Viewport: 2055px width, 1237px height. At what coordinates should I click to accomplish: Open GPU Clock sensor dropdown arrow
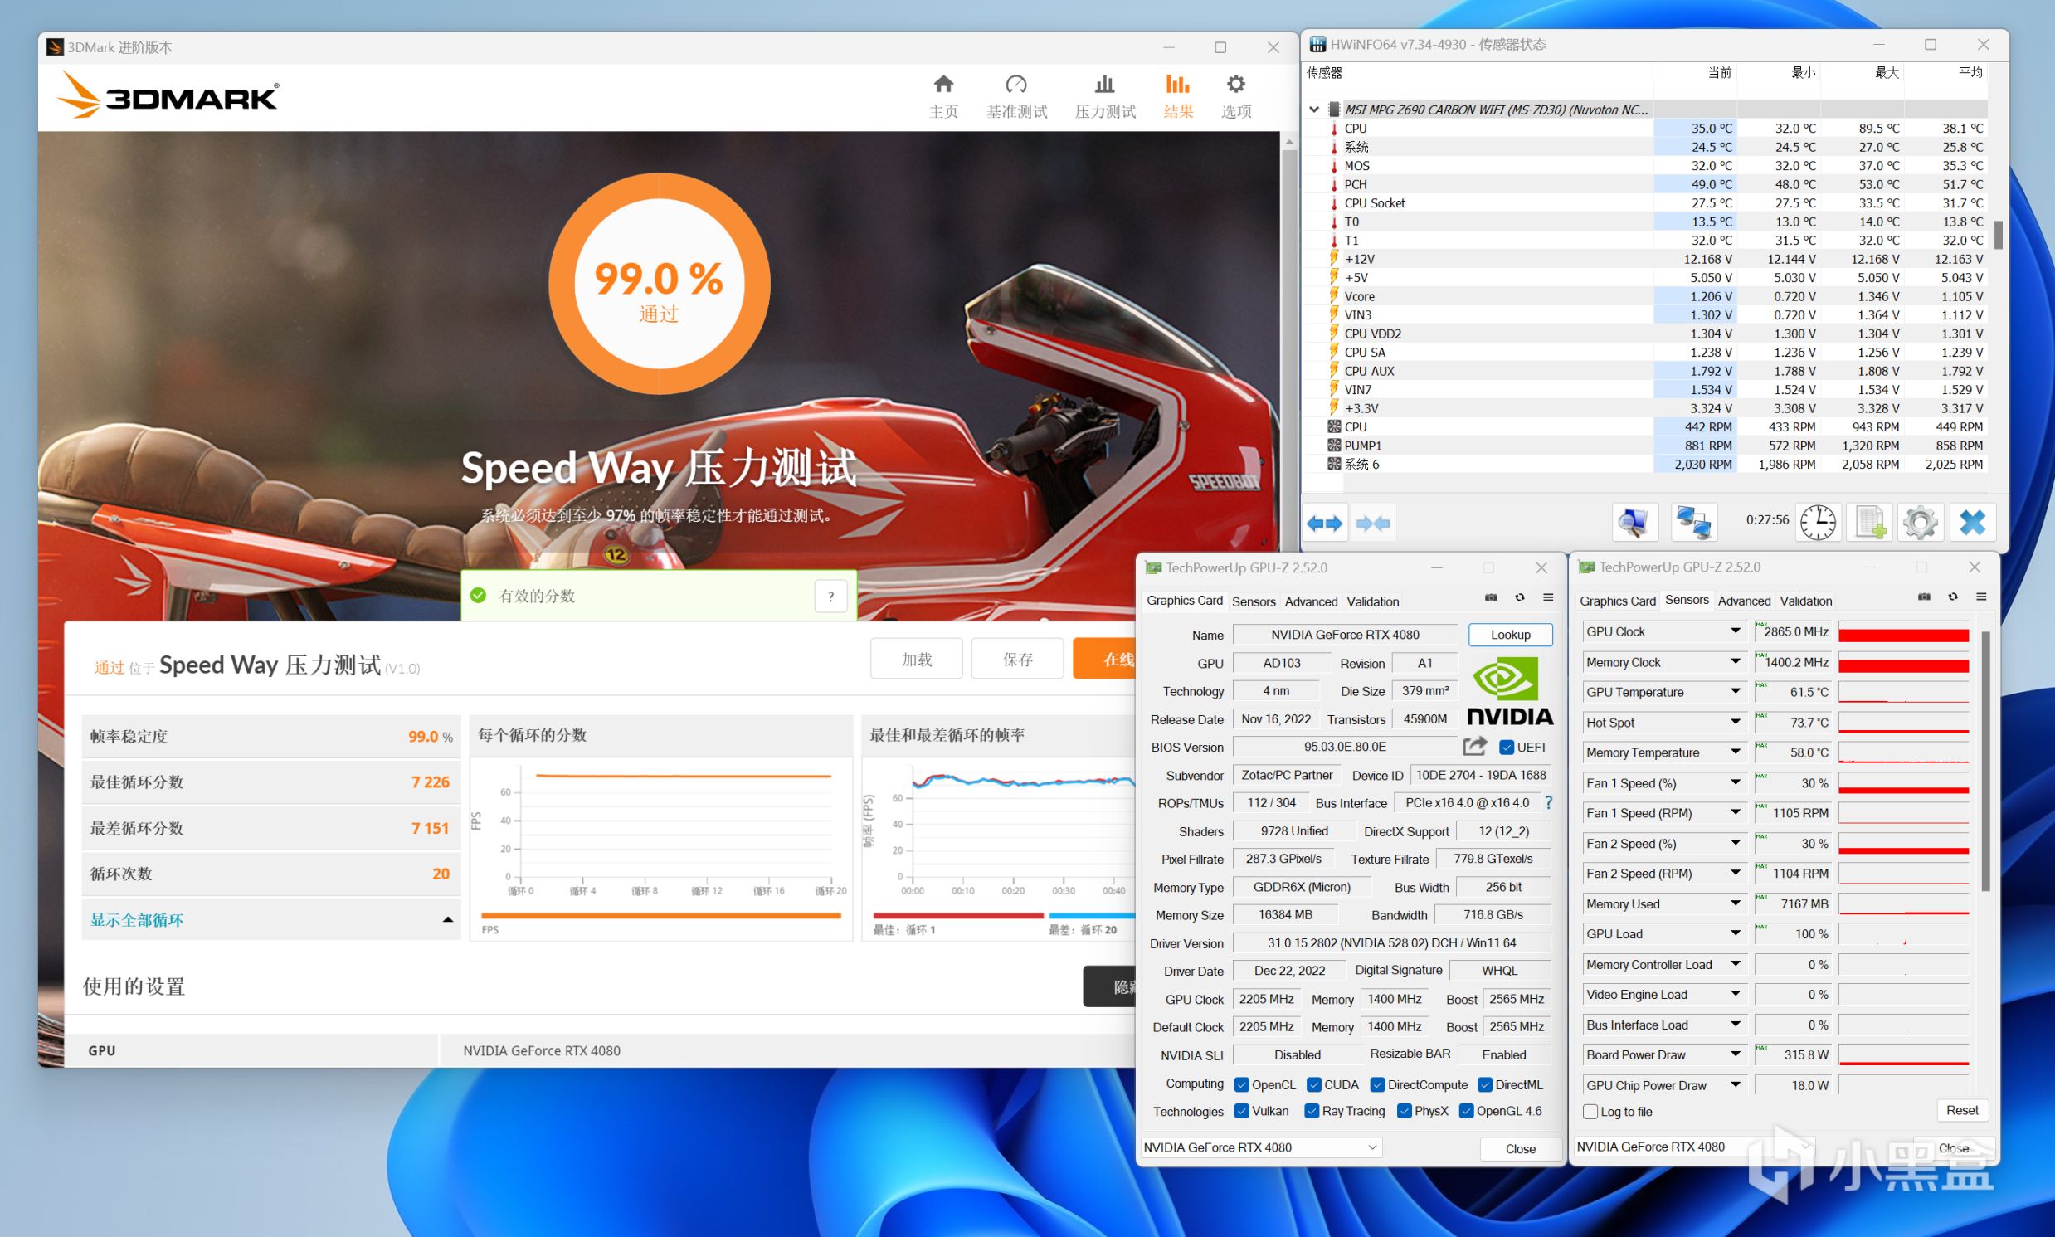(x=1735, y=632)
